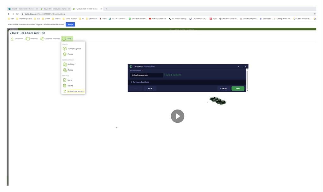
Task: Select the Download icon for the IFC file
Action: (x=13, y=38)
